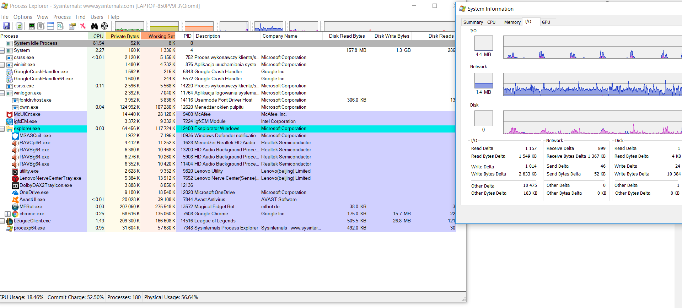Click the procexp64.exe process icon
The height and width of the screenshot is (308, 682).
click(10, 228)
